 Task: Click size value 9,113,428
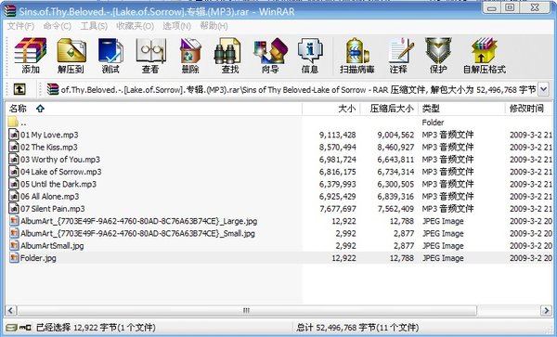338,135
